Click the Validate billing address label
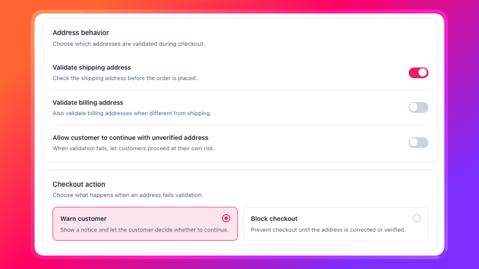The height and width of the screenshot is (269, 479). [x=87, y=102]
